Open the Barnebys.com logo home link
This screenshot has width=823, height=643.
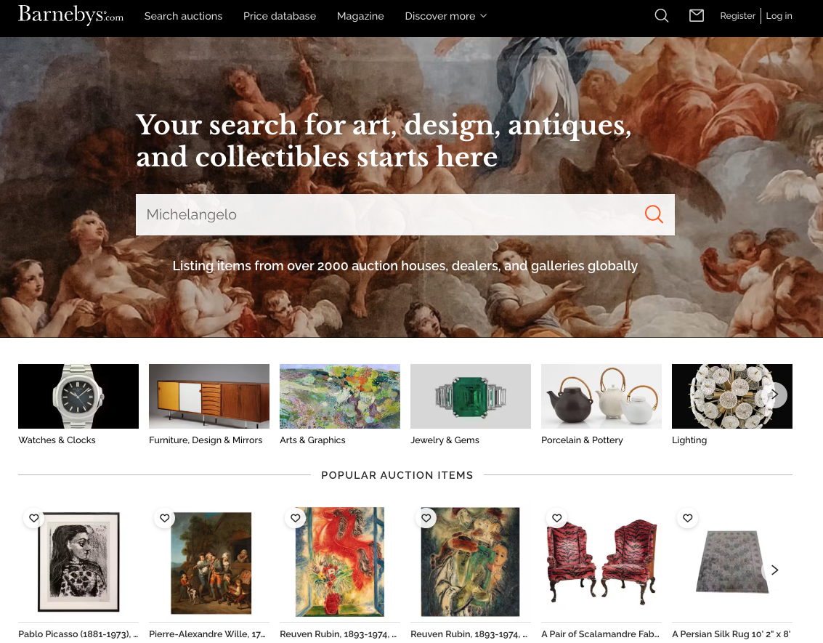coord(70,15)
